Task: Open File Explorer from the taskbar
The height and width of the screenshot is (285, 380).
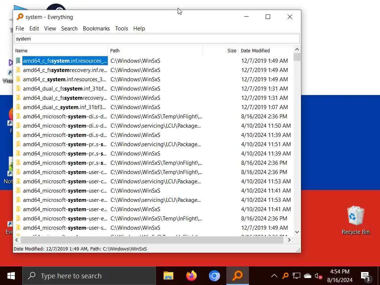Action: point(168,276)
